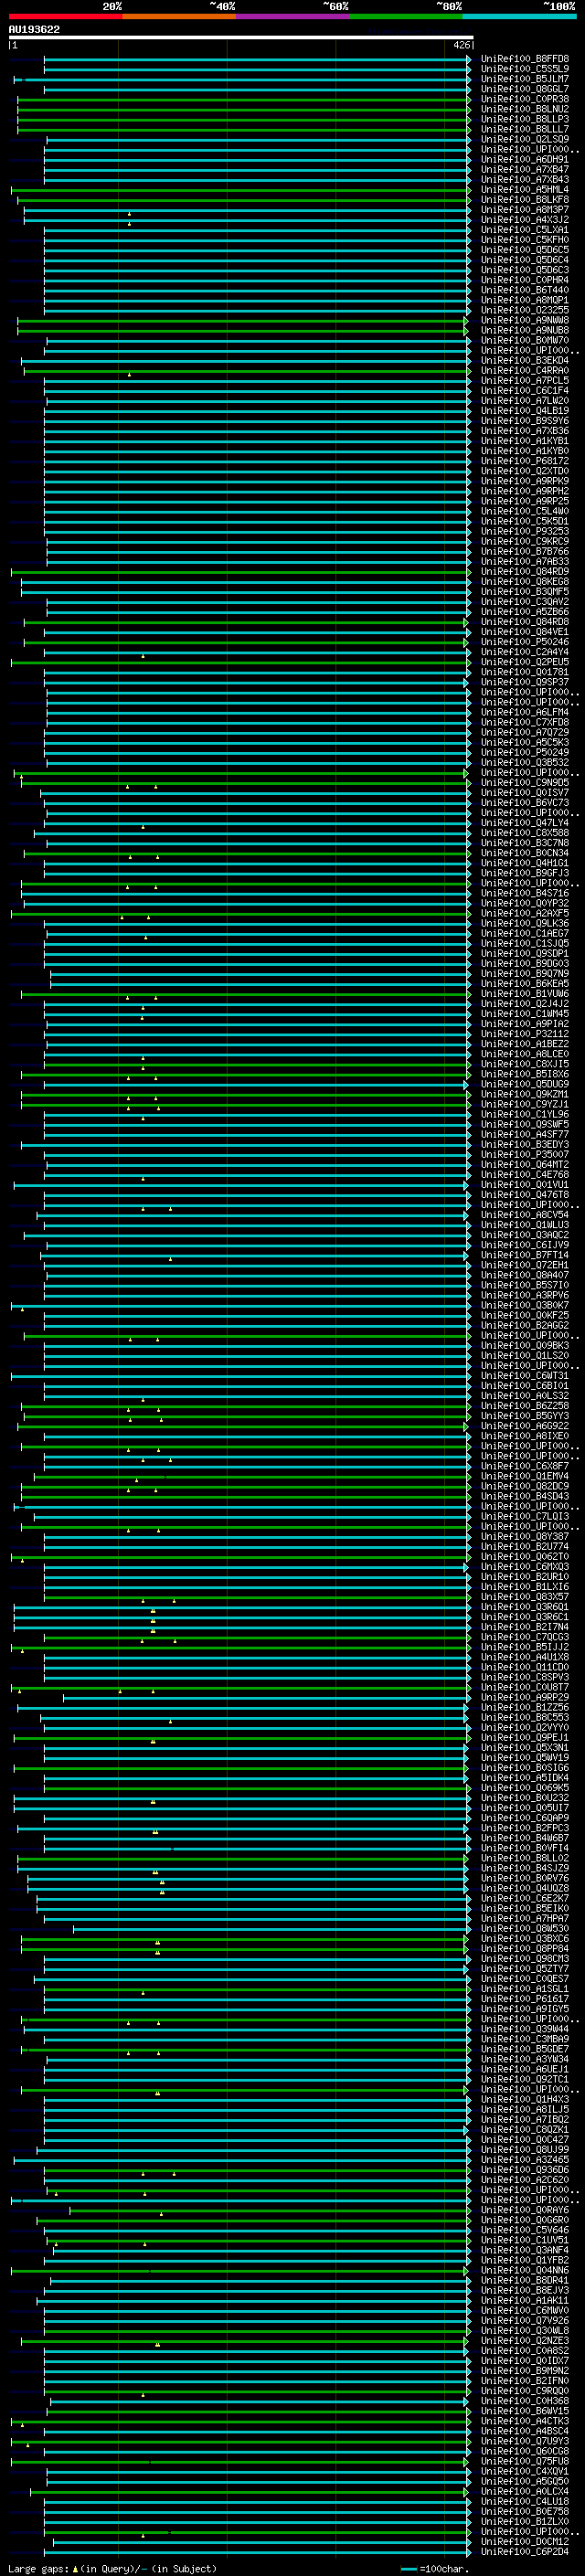Open the UniRef100_Q72EH1 hit label
The height and width of the screenshot is (2576, 585).
(x=524, y=1266)
